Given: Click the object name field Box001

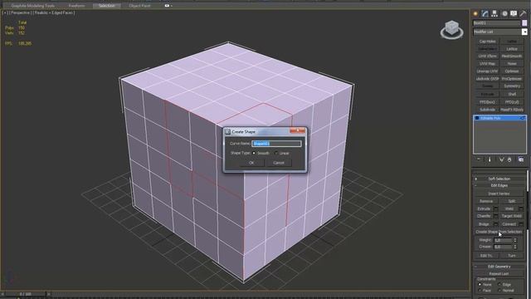Looking at the screenshot, I should click(x=496, y=23).
